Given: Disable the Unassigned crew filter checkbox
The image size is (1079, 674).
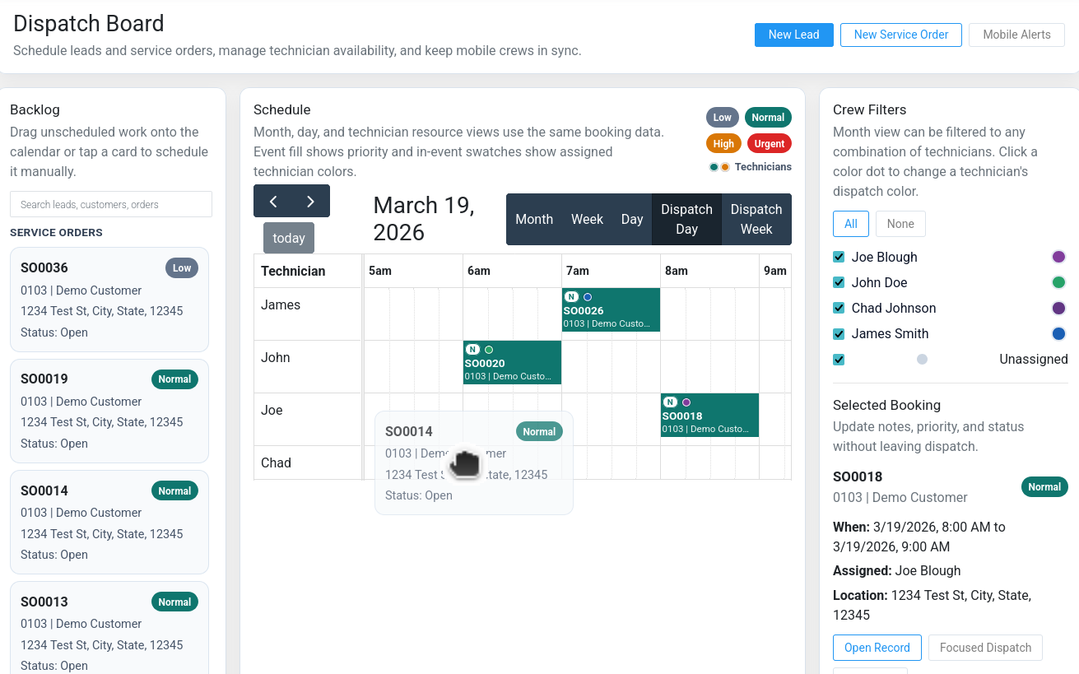Looking at the screenshot, I should 839,359.
